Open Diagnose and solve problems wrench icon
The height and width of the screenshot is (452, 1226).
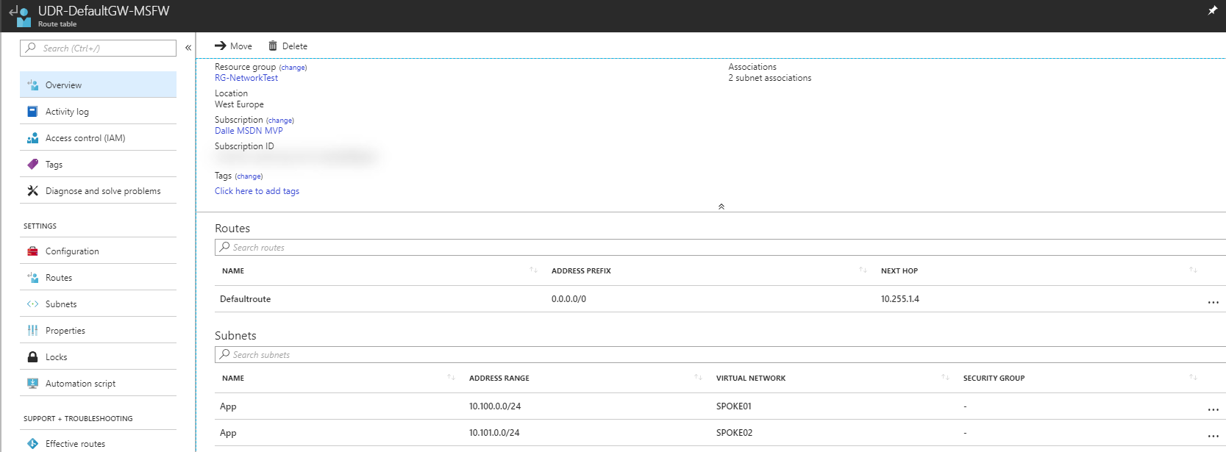pos(32,191)
